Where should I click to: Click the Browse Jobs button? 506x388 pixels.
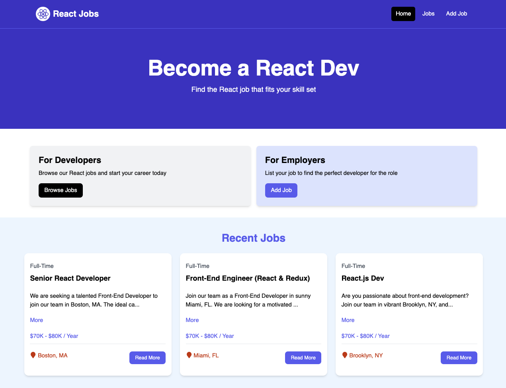(x=61, y=190)
